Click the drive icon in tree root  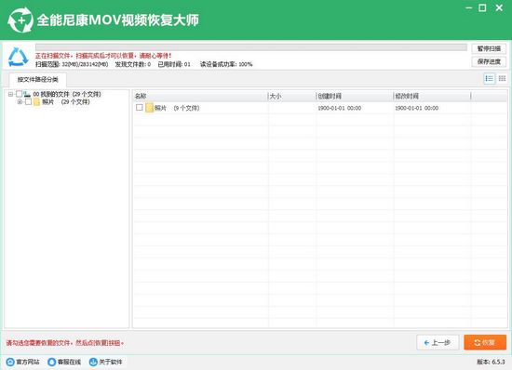point(27,94)
